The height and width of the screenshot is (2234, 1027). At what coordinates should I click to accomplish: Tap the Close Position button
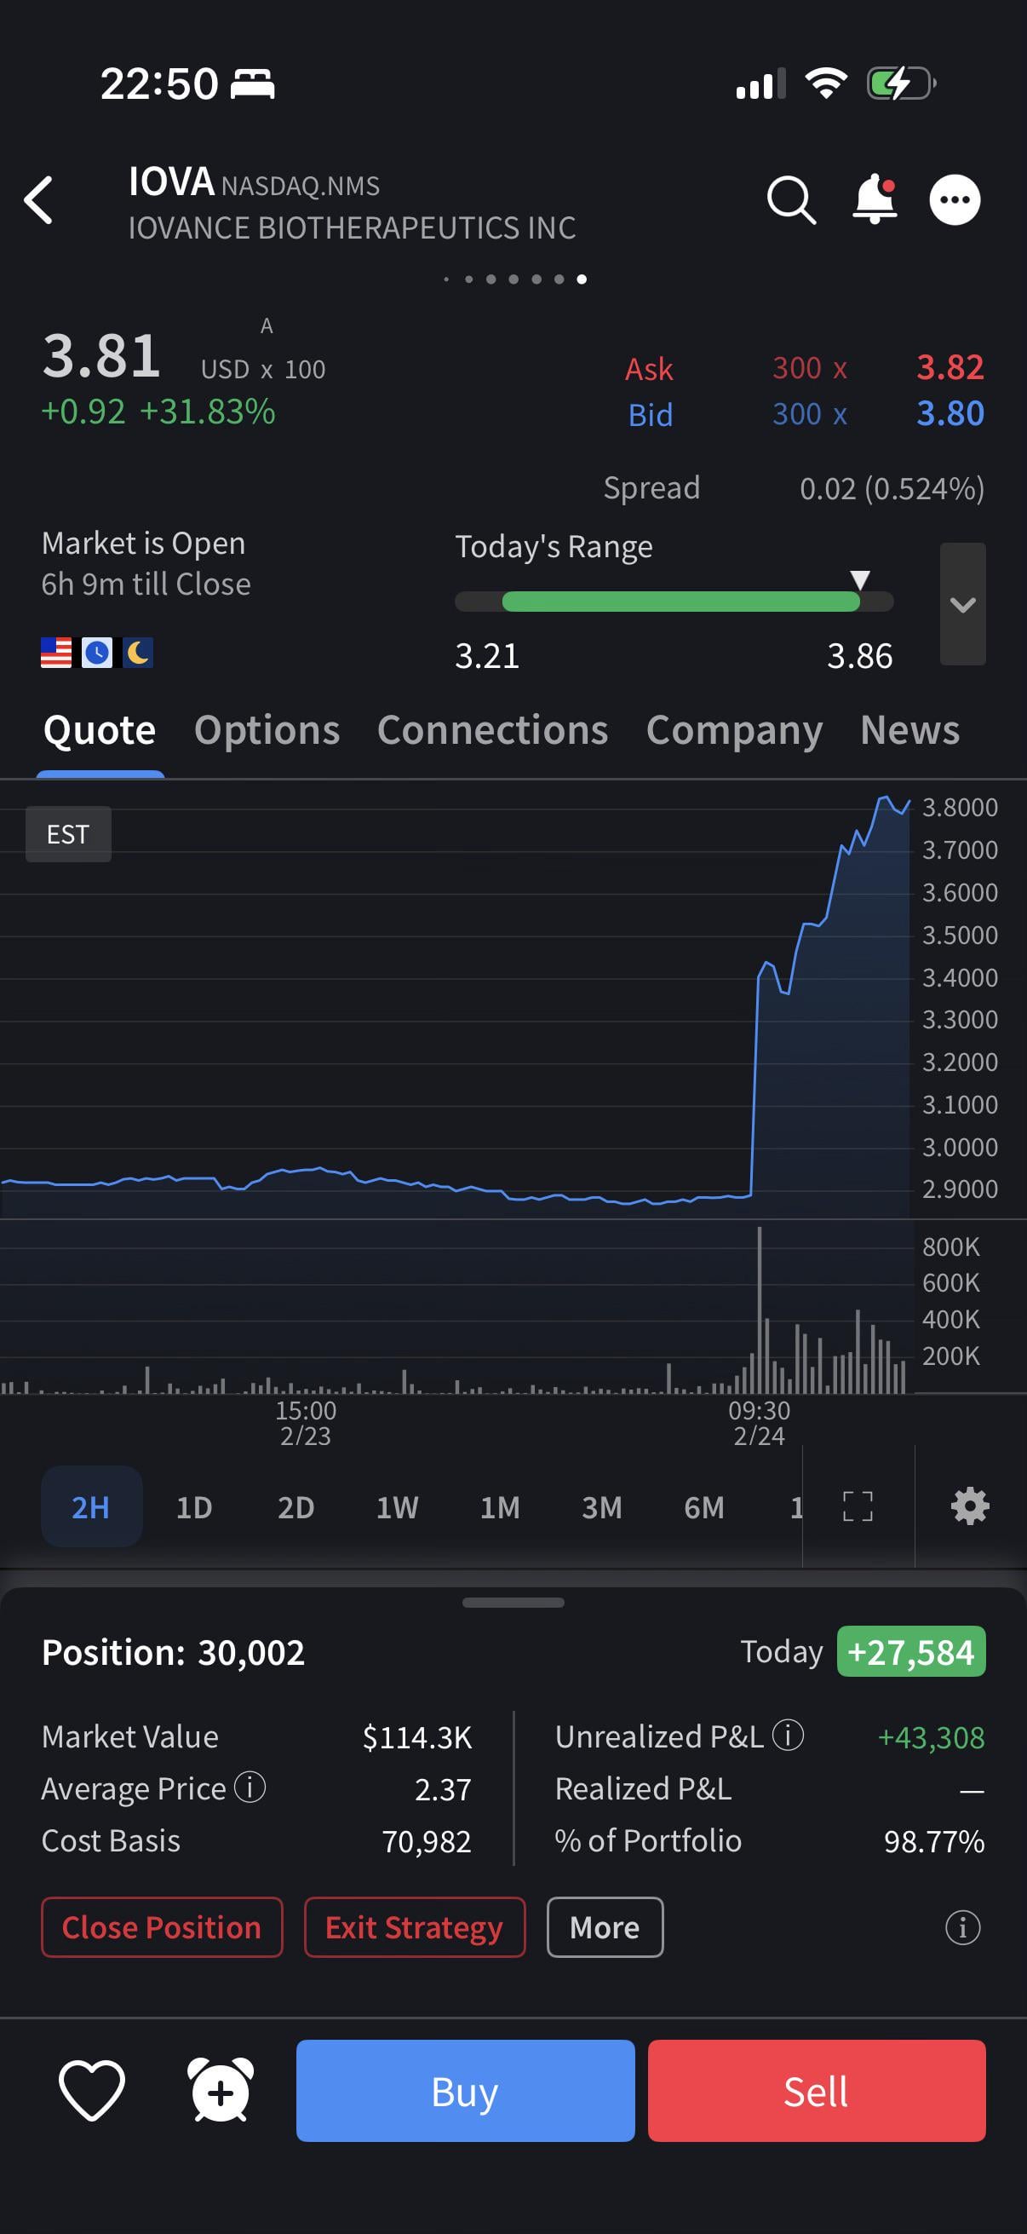[x=162, y=1927]
